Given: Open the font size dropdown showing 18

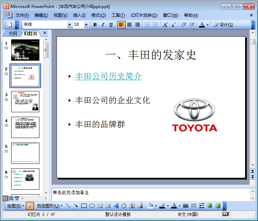Looking at the screenshot, I should coord(86,25).
